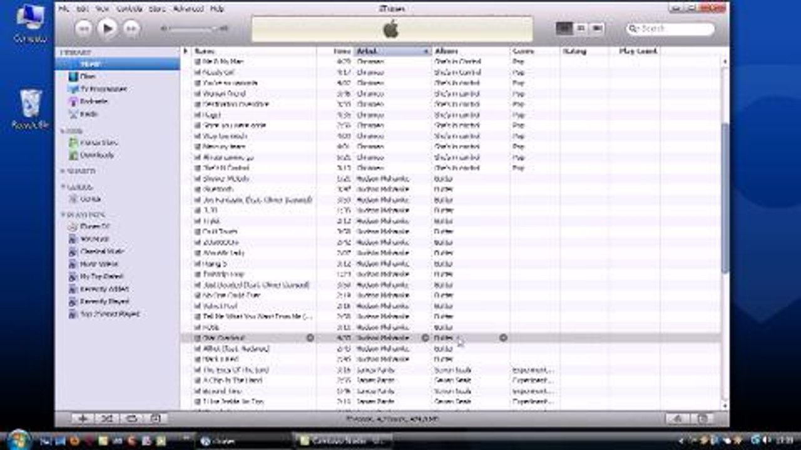
Task: Open the File menu
Action: (63, 9)
